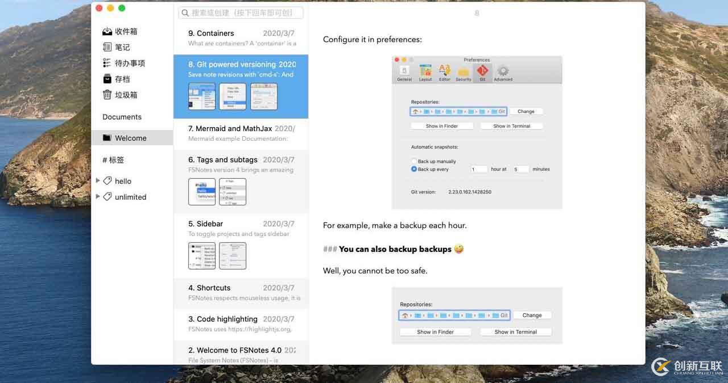Click the heading You can also backup backups
Viewport: 728px width, 383px height.
point(395,249)
